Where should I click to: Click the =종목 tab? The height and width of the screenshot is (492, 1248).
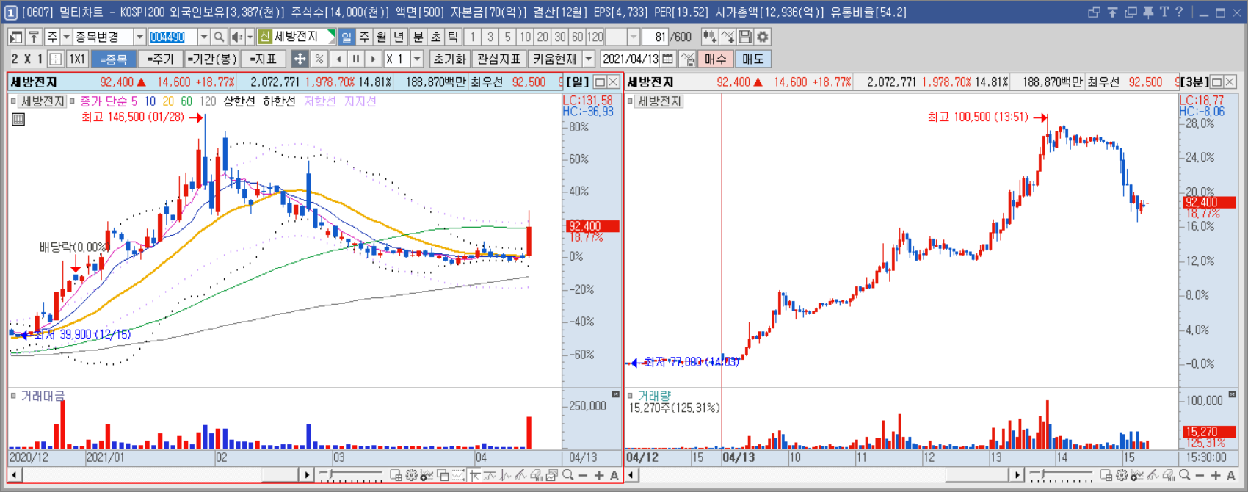pyautogui.click(x=114, y=59)
